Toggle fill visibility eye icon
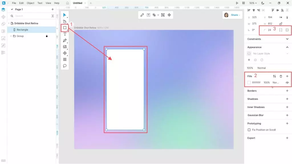Image resolution: width=292 pixels, height=164 pixels. click(287, 83)
